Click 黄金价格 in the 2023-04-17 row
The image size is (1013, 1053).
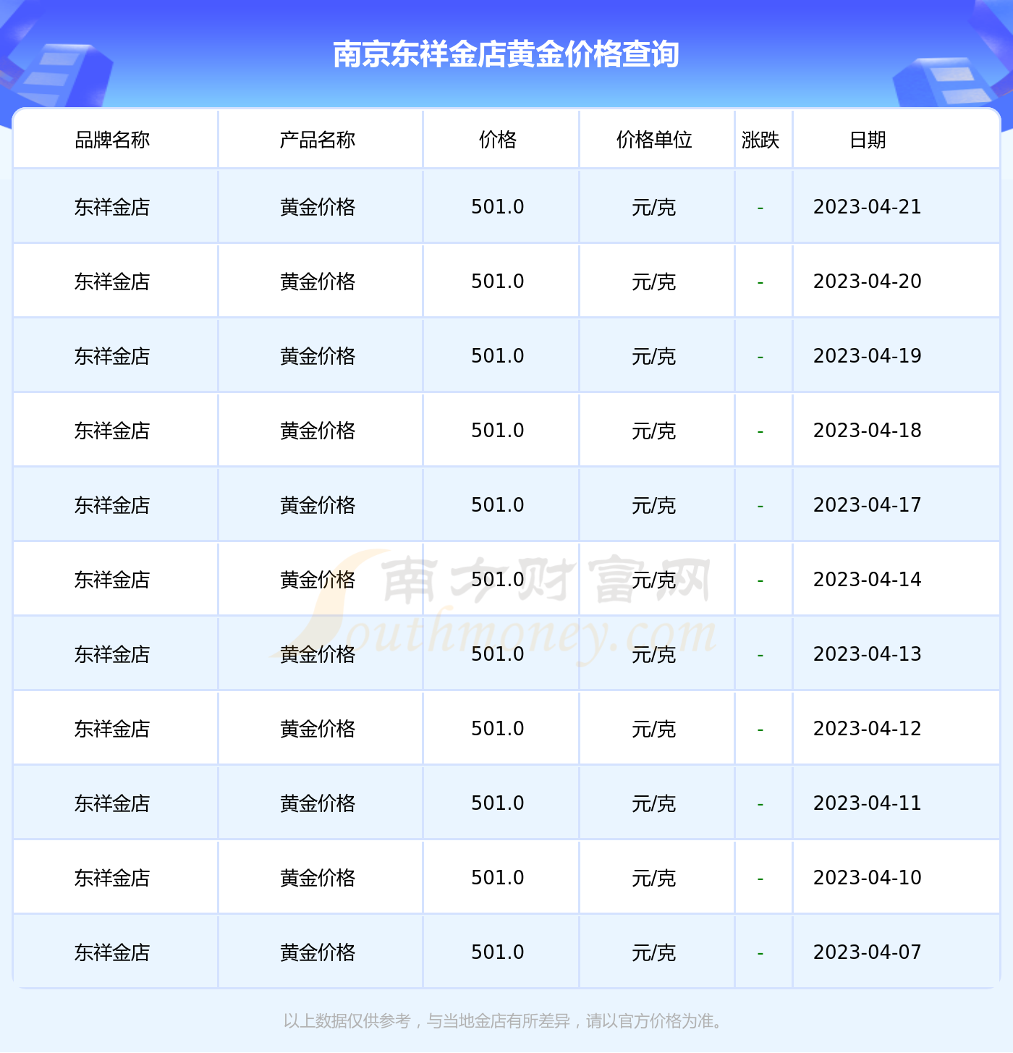(x=318, y=506)
